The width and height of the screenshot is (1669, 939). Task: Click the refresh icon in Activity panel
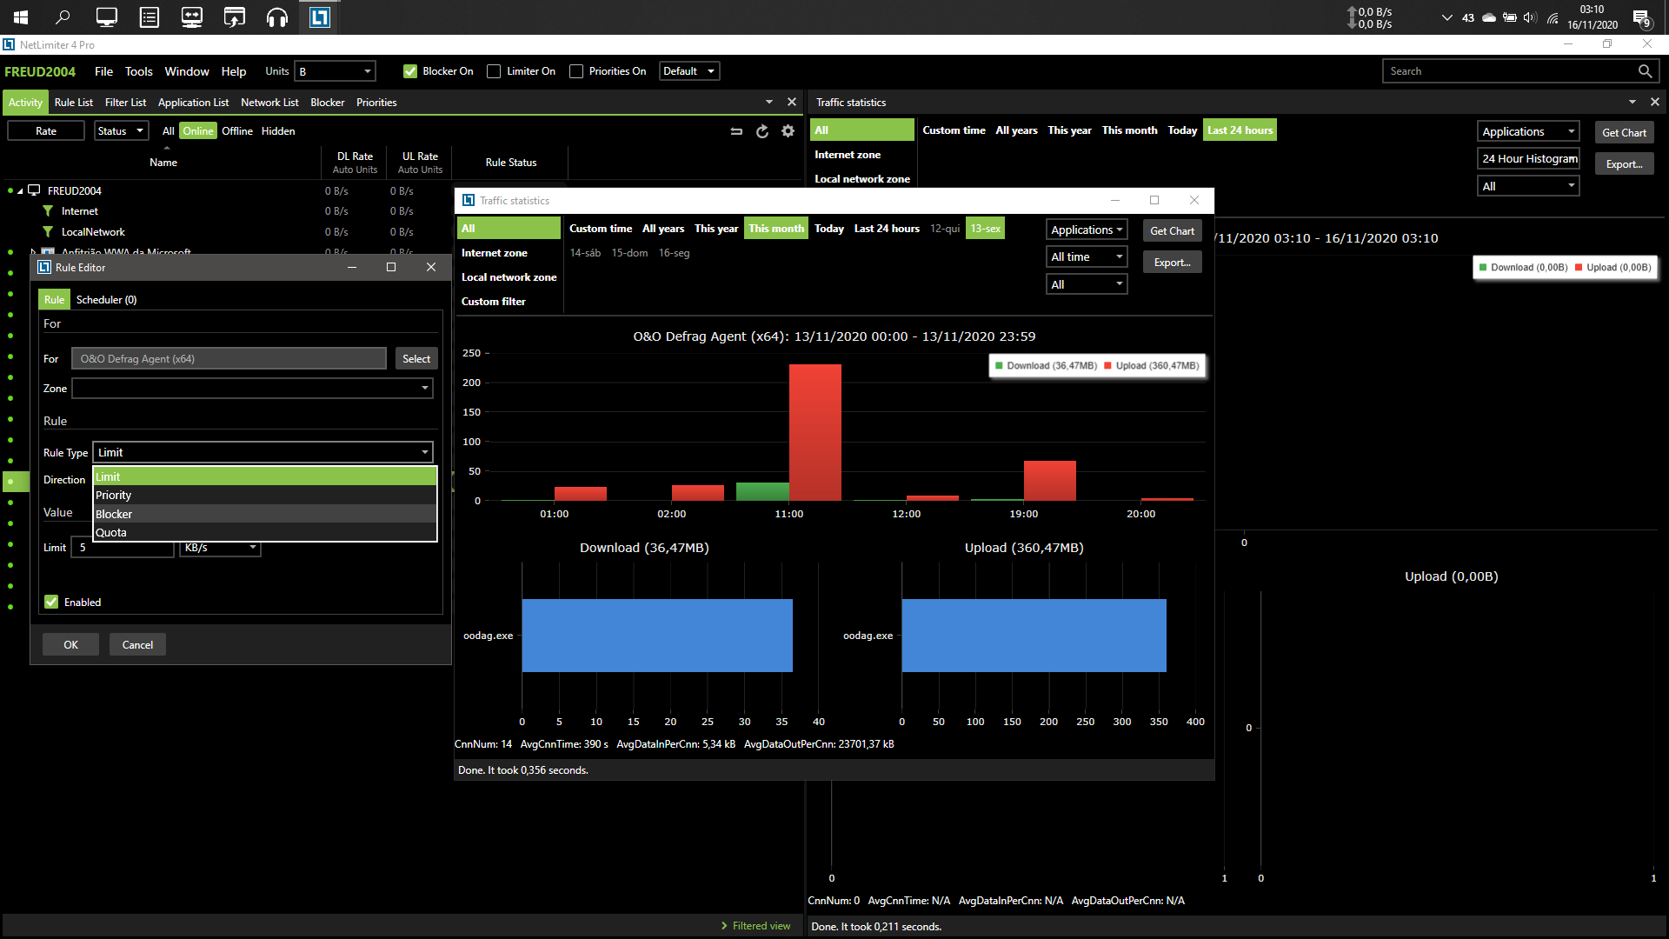pos(762,131)
